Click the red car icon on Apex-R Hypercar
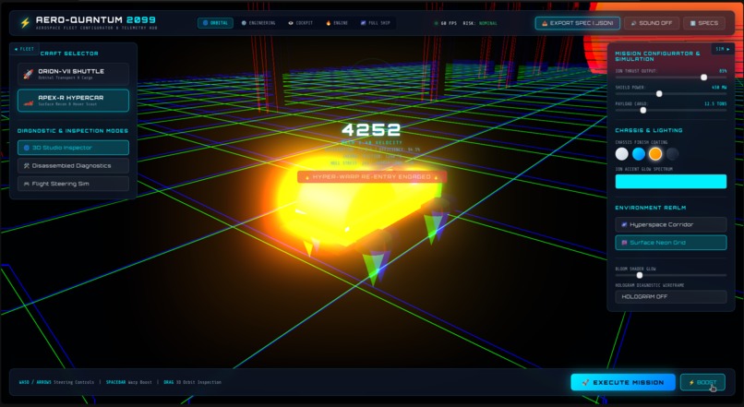The height and width of the screenshot is (407, 744). click(29, 101)
